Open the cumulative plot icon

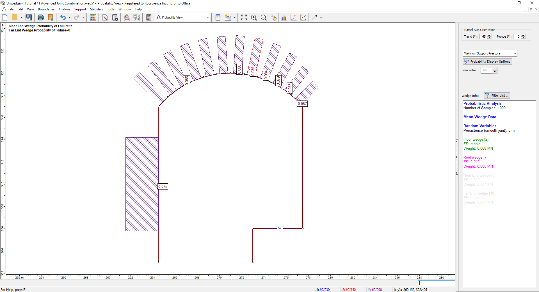point(294,17)
